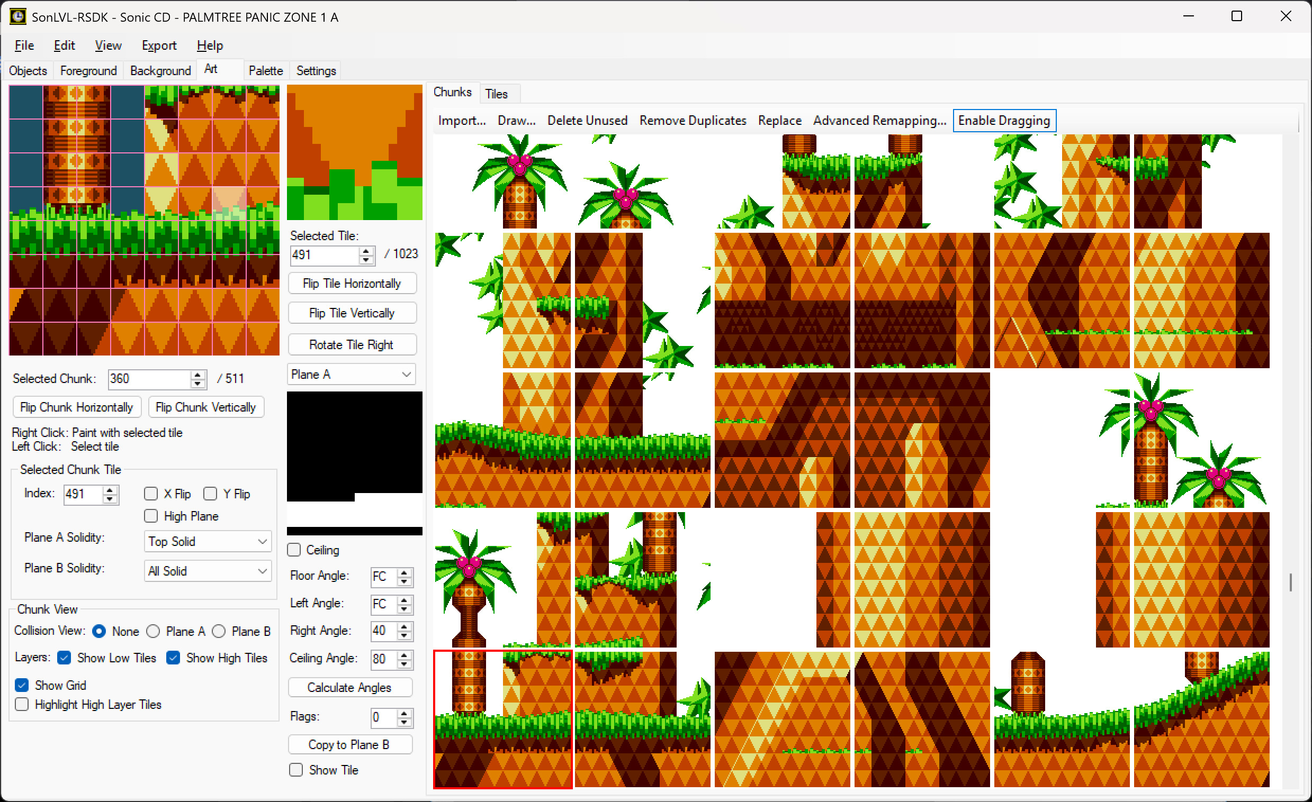Switch to the Palette tab
Screen dimensions: 1312x802
tap(265, 71)
